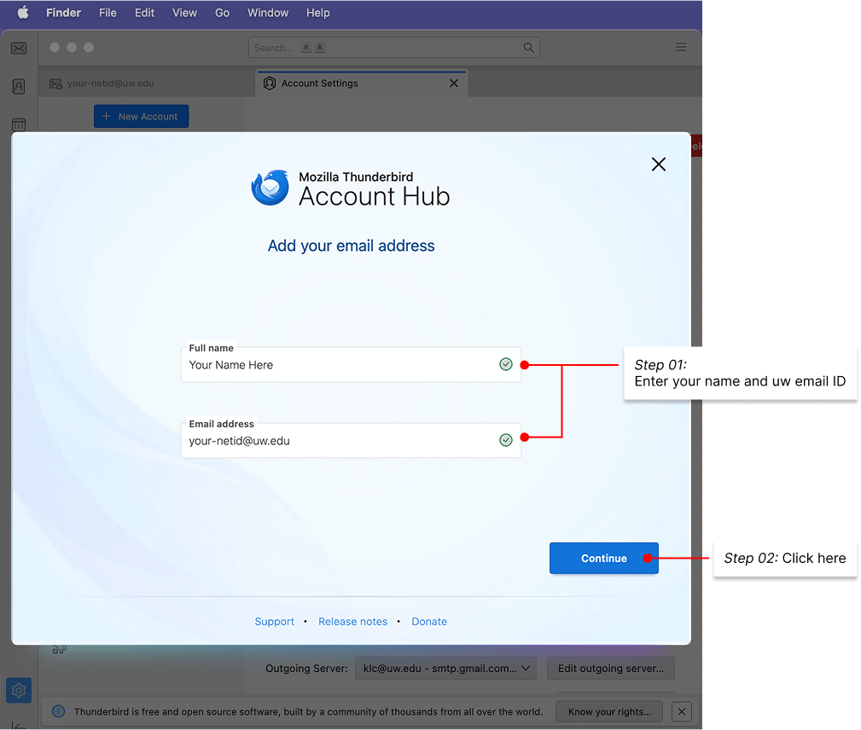Viewport: 861px width, 730px height.
Task: Click the Donate link
Action: 429,621
